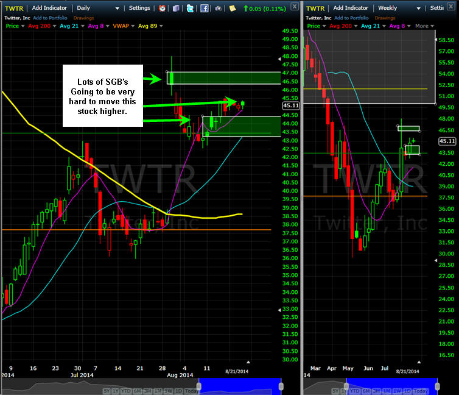Select the 5Y range on Weekly chart
Viewport: 459px width, 395px height.
click(335, 391)
